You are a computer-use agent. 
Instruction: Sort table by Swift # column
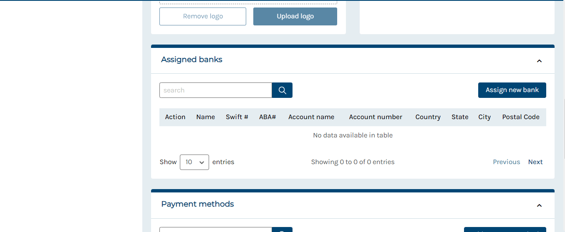click(x=237, y=117)
